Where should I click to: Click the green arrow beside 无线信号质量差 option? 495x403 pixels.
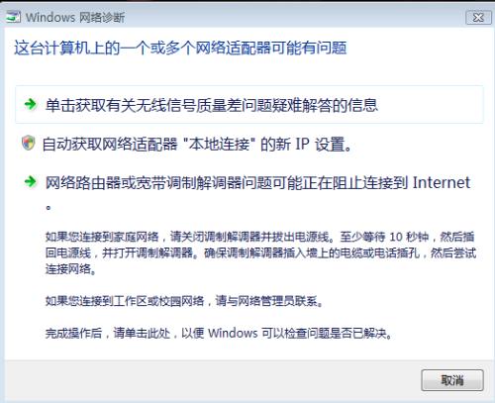pyautogui.click(x=31, y=104)
